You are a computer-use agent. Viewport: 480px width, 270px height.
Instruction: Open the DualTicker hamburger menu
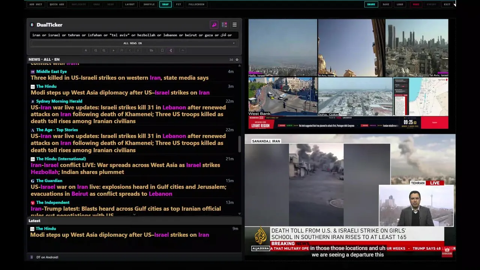tap(235, 25)
